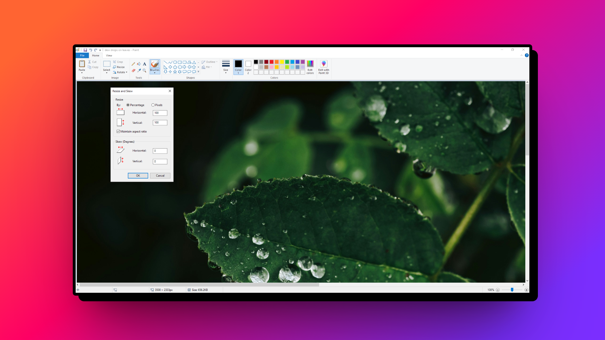Viewport: 605px width, 340px height.
Task: Pick the Color picker eyedropper tool
Action: (139, 71)
